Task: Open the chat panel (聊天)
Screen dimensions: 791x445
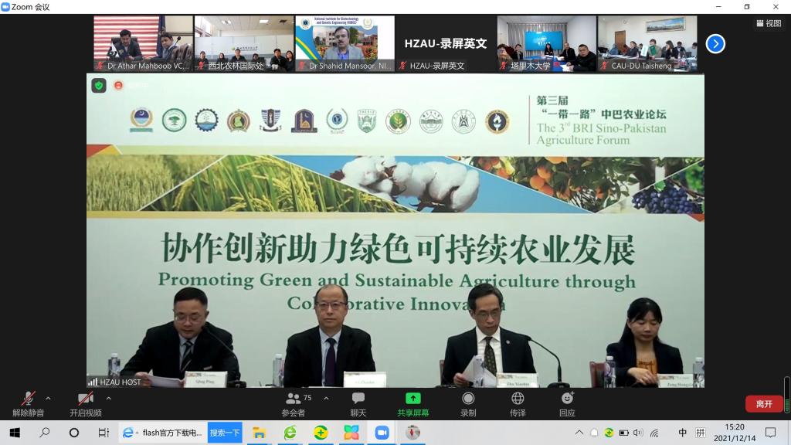Action: click(358, 403)
